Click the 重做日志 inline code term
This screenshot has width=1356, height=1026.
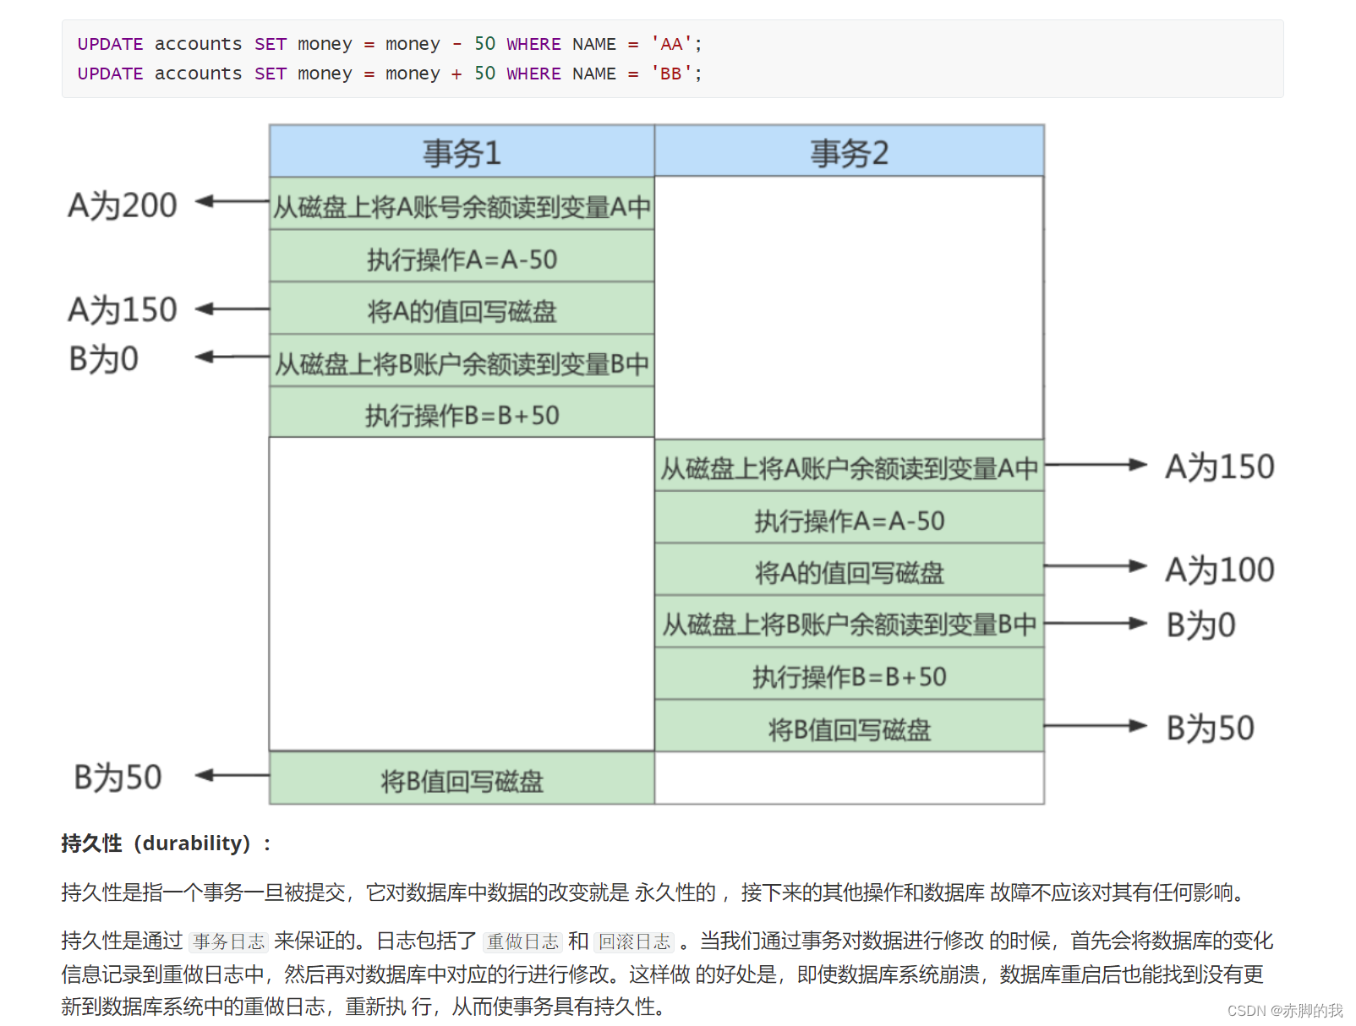(x=523, y=941)
